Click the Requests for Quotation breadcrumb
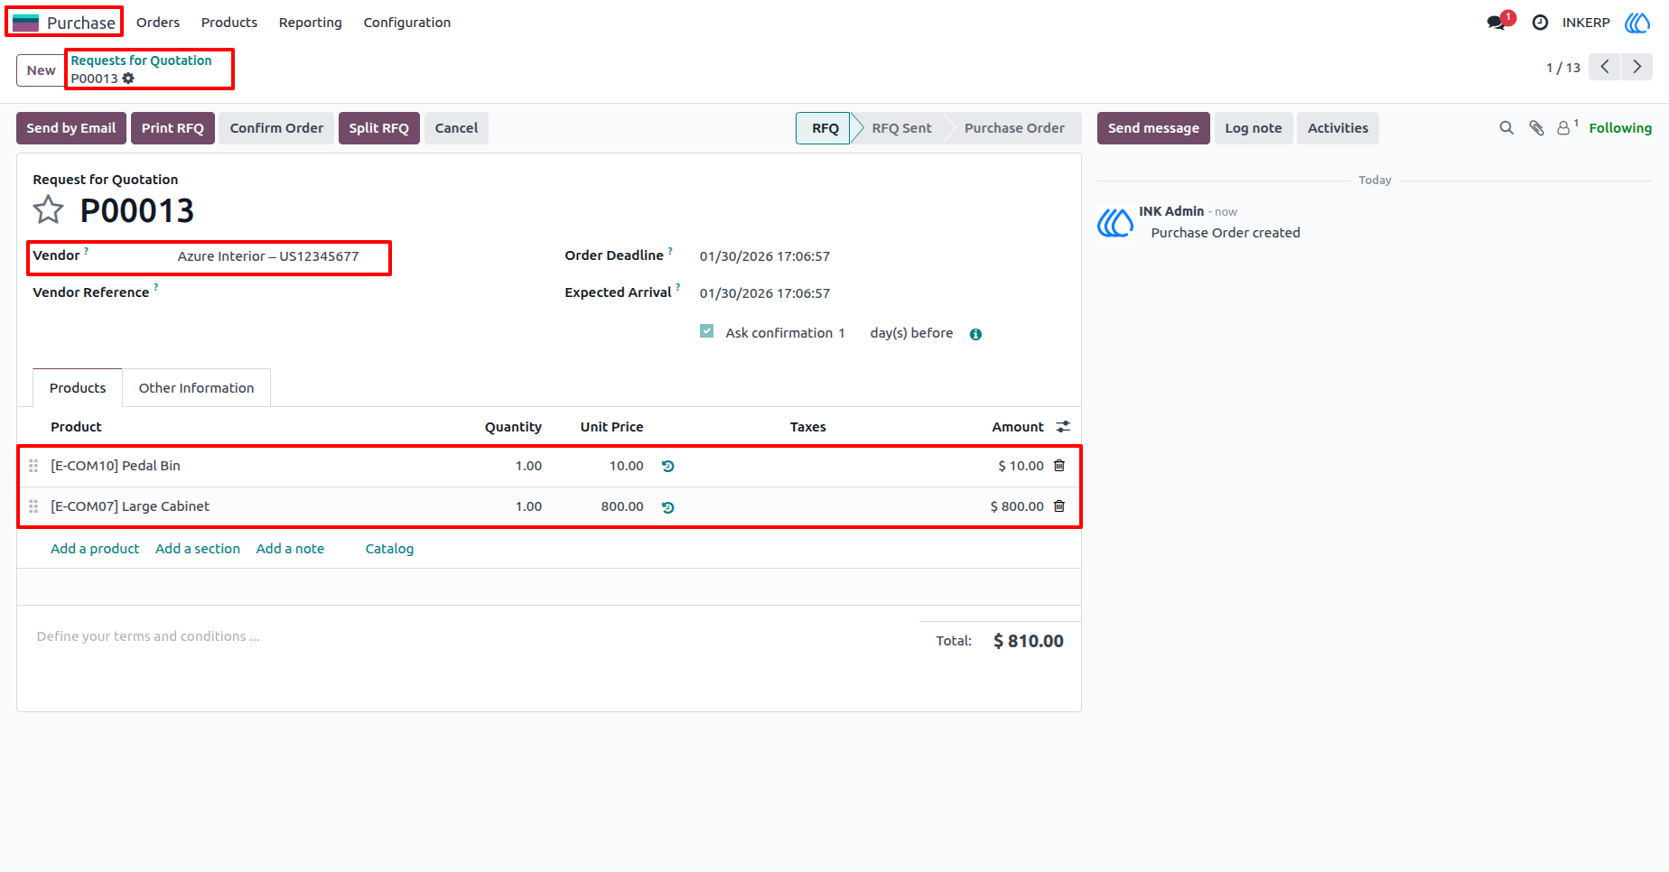This screenshot has height=872, width=1669. pyautogui.click(x=142, y=60)
